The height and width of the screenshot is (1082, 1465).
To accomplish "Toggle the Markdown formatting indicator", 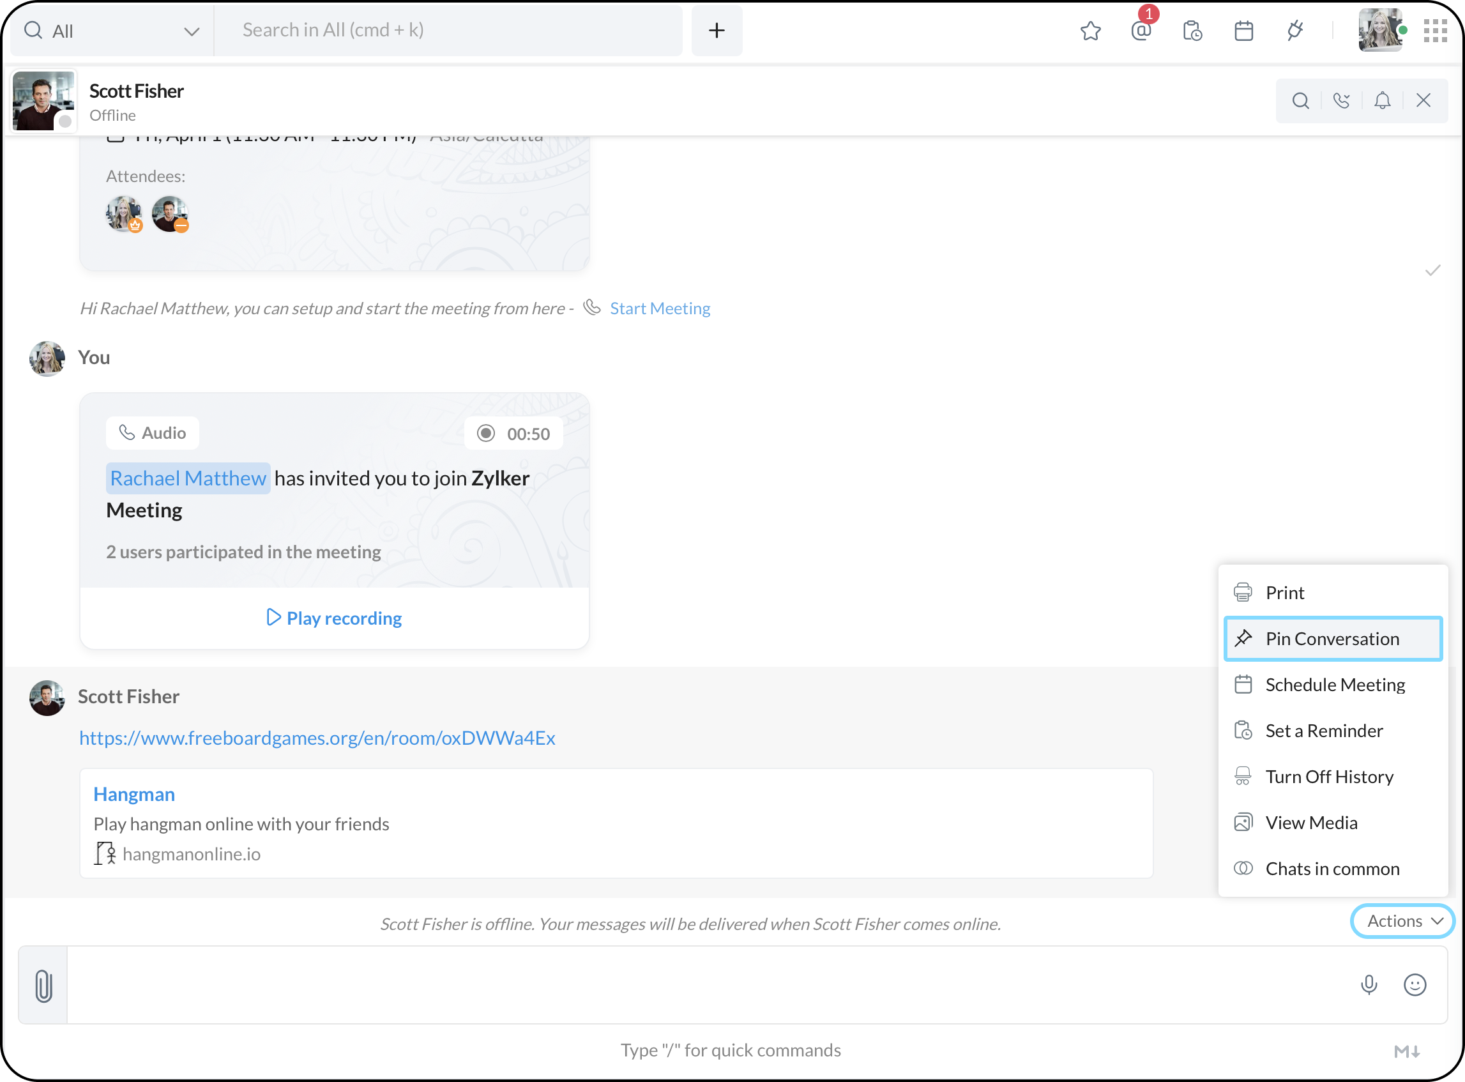I will click(x=1406, y=1051).
